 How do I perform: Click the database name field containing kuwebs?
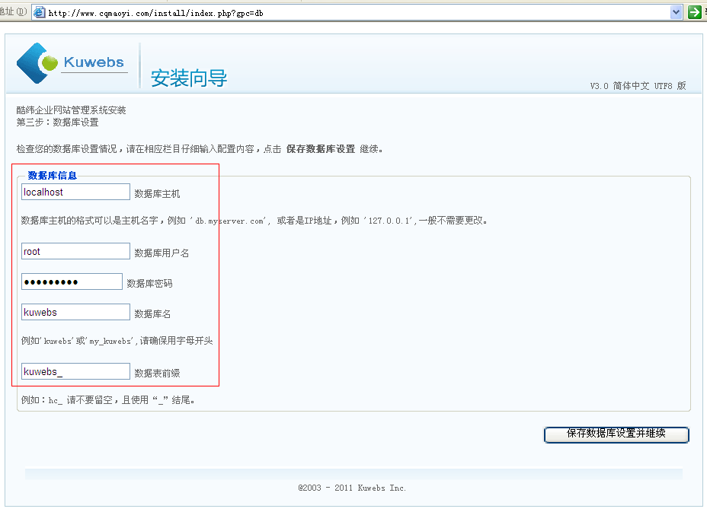click(75, 312)
